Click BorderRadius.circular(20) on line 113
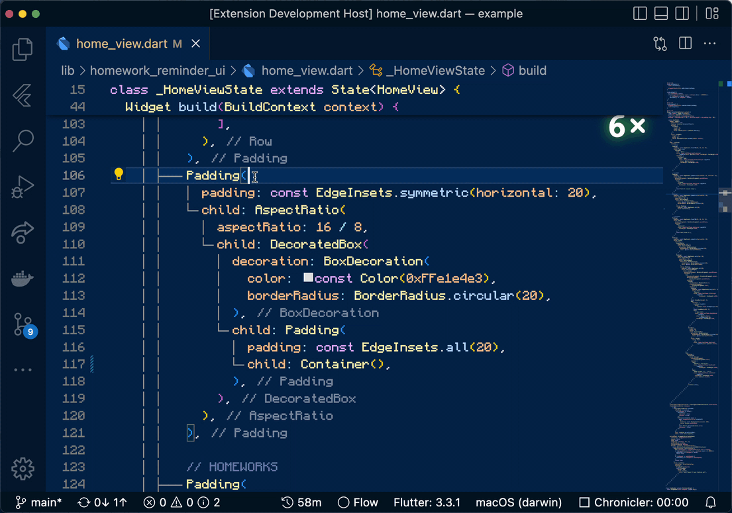 [449, 296]
